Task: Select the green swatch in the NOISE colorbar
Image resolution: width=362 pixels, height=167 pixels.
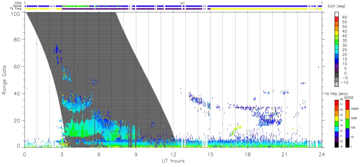Action: [347, 124]
